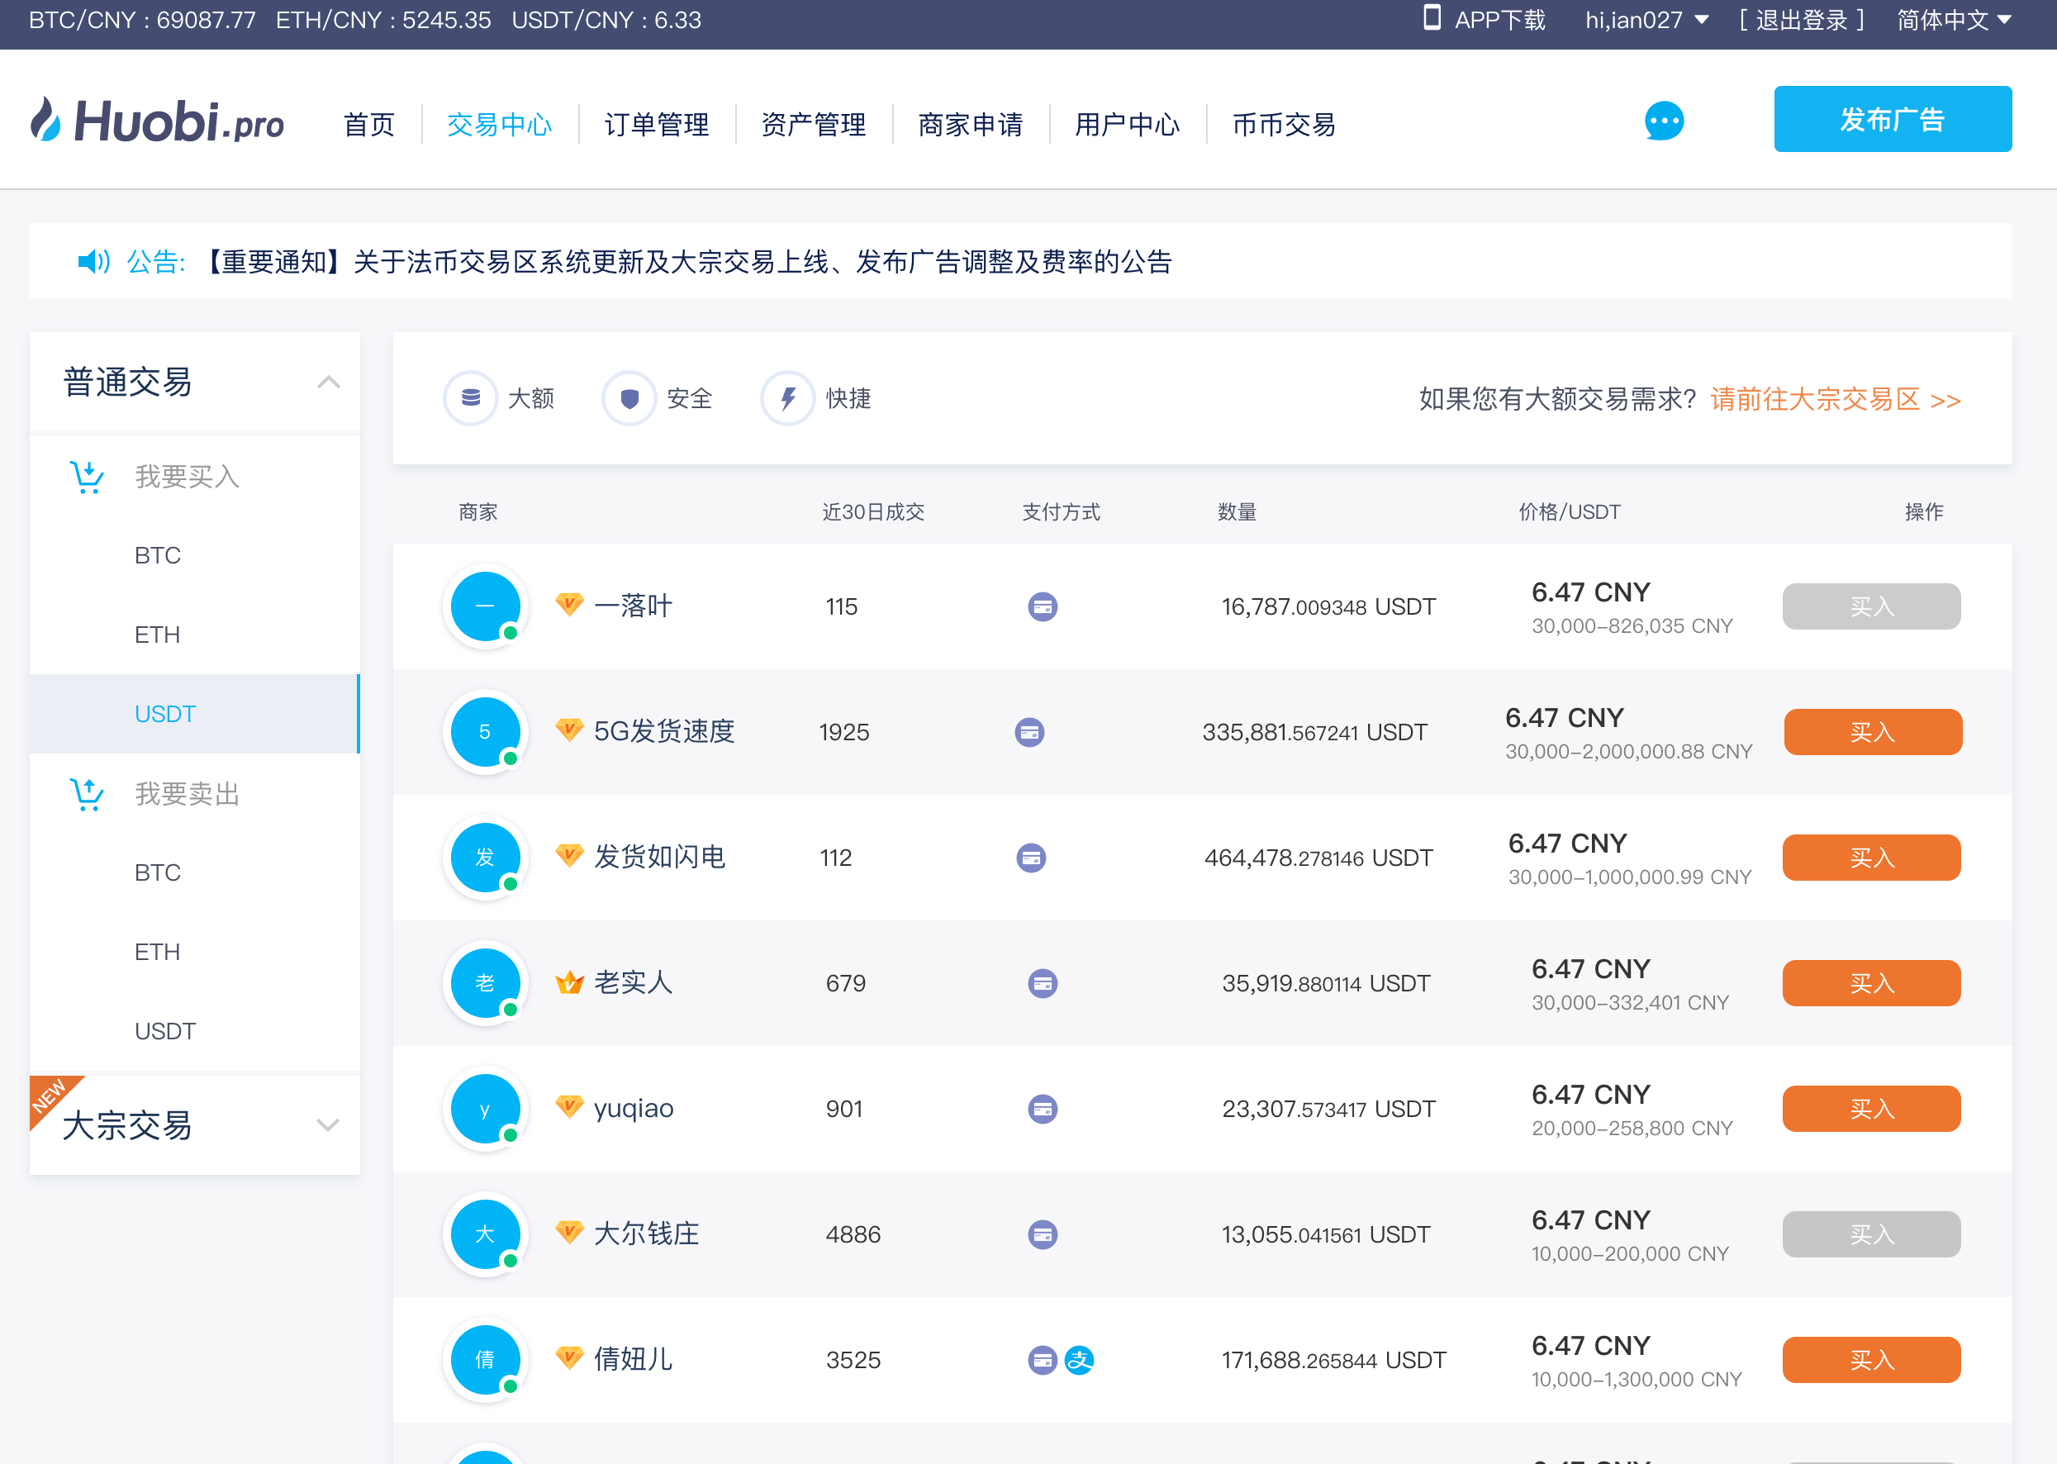Click bank card icon in 一落叶 row
The width and height of the screenshot is (2057, 1464).
click(1042, 606)
